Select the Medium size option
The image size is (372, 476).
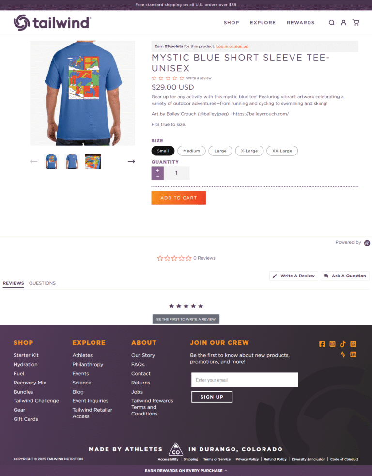pos(191,151)
